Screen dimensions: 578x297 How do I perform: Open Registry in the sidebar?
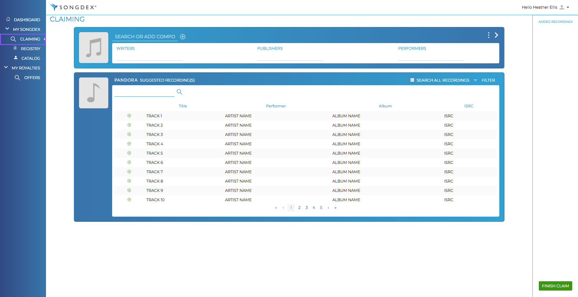(x=31, y=49)
